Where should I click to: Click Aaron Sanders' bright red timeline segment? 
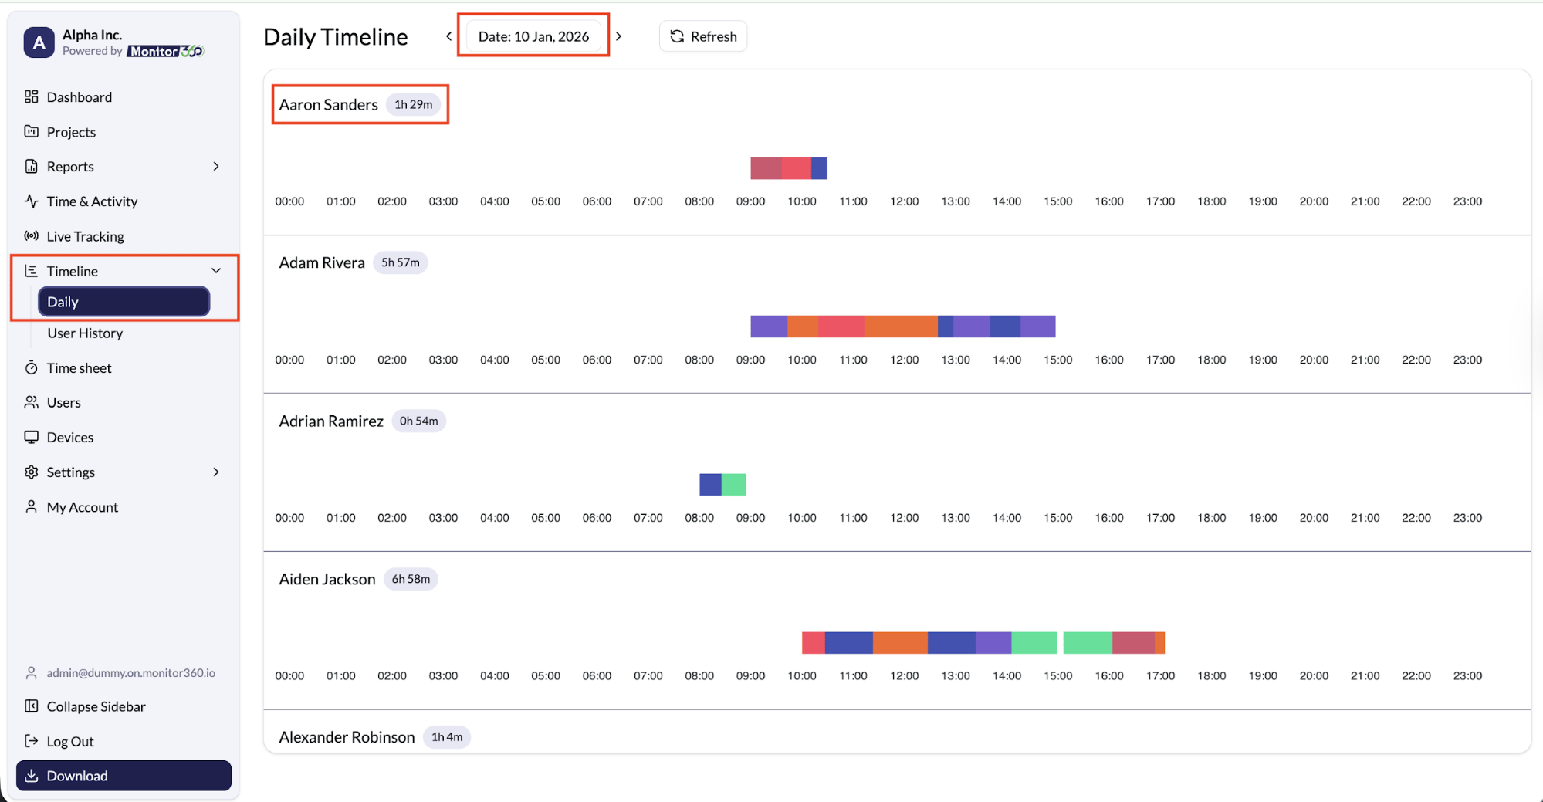796,168
